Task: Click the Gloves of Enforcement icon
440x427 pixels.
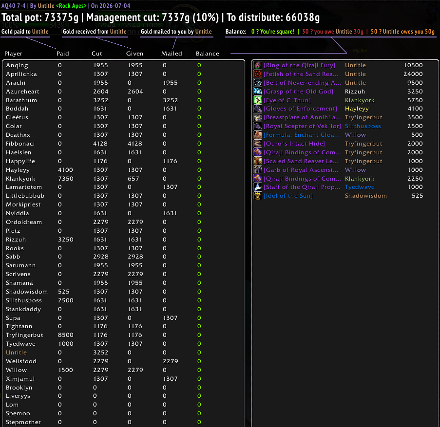Action: (x=258, y=109)
